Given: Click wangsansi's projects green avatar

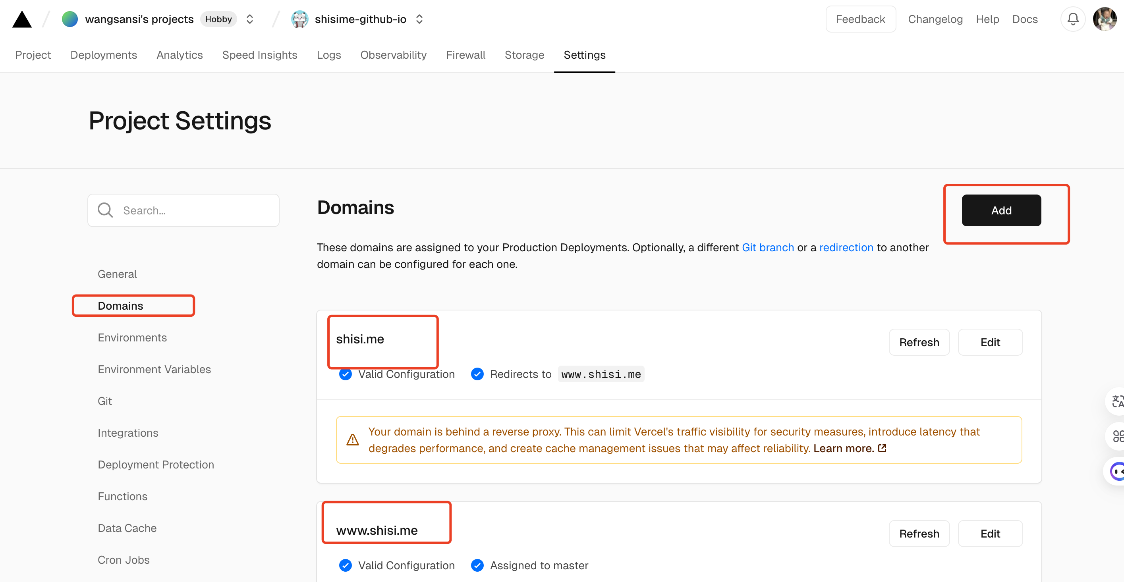Looking at the screenshot, I should [x=70, y=19].
